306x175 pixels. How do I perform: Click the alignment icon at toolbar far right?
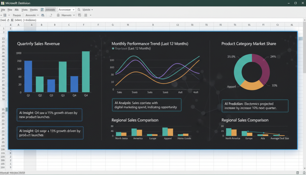pyautogui.click(x=85, y=15)
